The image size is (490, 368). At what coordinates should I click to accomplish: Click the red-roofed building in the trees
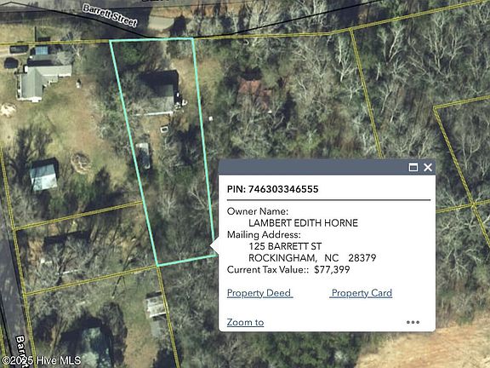pyautogui.click(x=255, y=91)
